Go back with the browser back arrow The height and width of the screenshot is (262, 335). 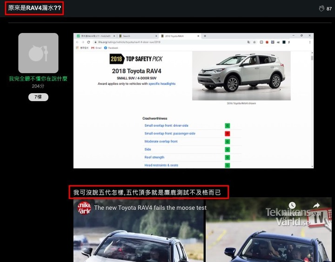[x=77, y=42]
